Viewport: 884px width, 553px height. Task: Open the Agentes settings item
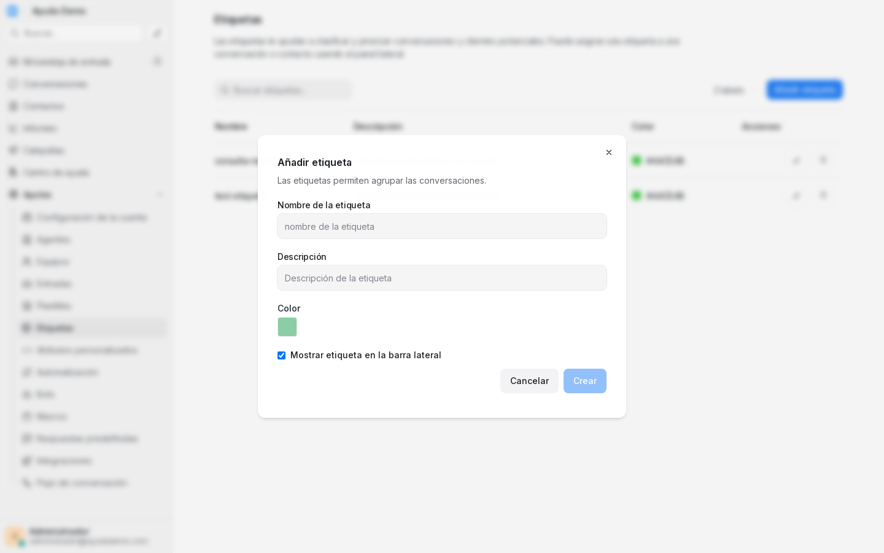[x=92, y=240]
